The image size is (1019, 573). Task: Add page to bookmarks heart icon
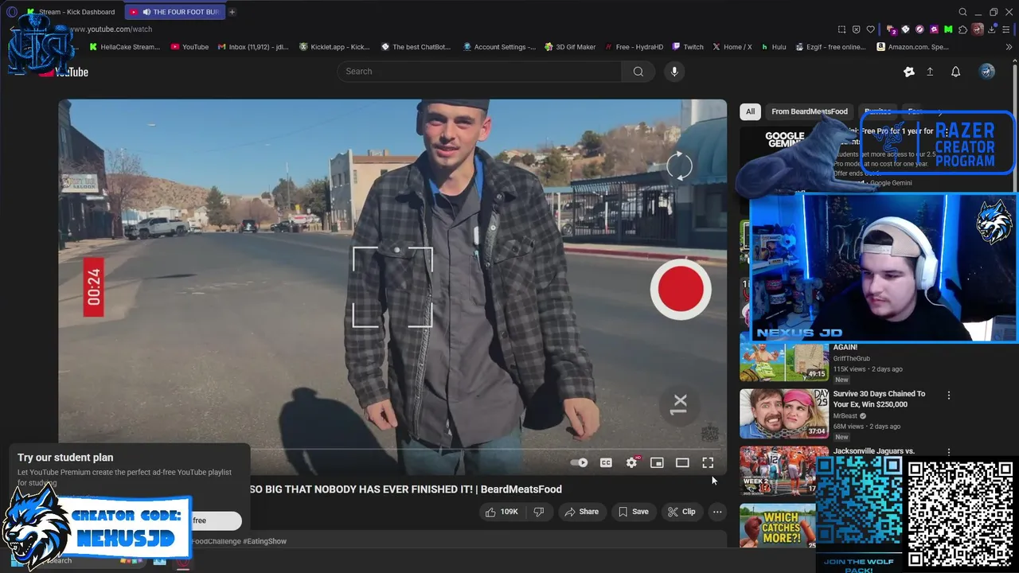point(871,29)
